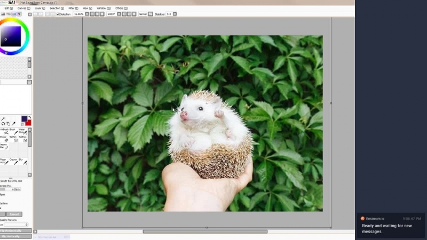Reset zoom button right of plus
This screenshot has height=240, width=427.
click(102, 14)
